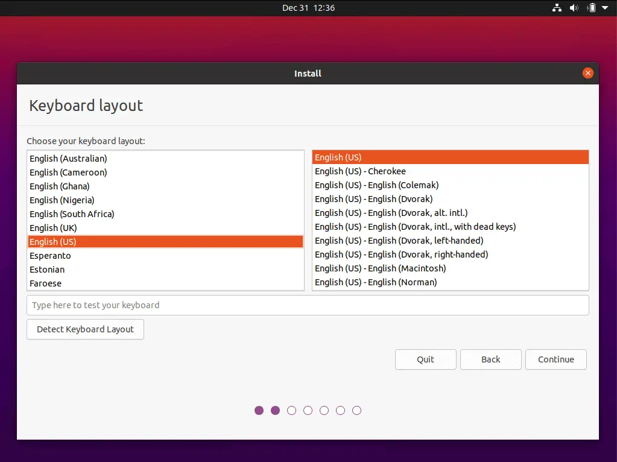Click the network connection icon in the top bar
Viewport: 617px width, 462px height.
point(557,8)
